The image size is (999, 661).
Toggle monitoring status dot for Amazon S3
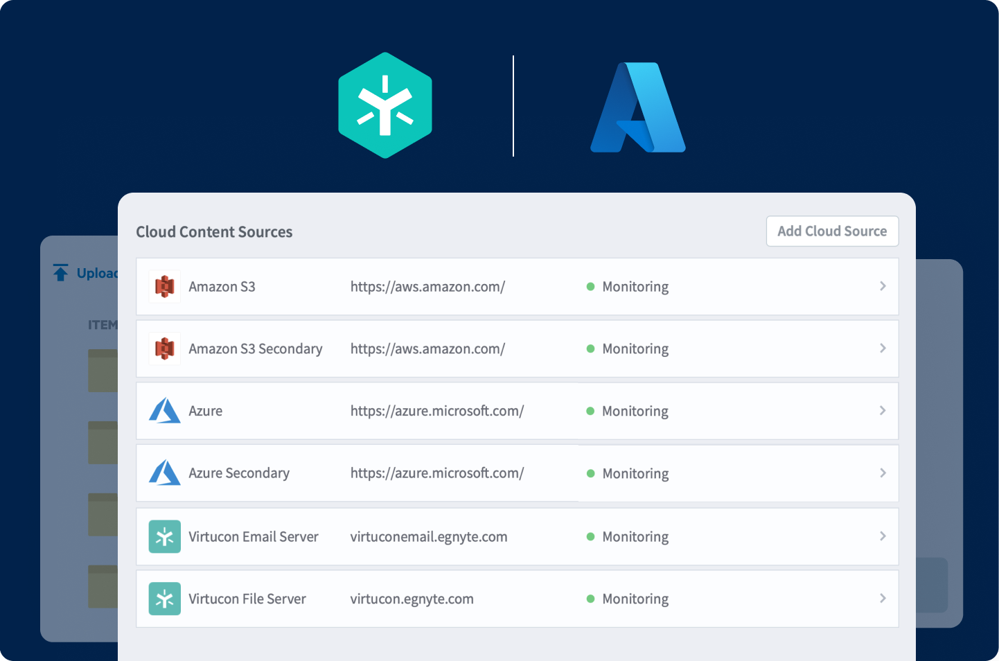[590, 286]
